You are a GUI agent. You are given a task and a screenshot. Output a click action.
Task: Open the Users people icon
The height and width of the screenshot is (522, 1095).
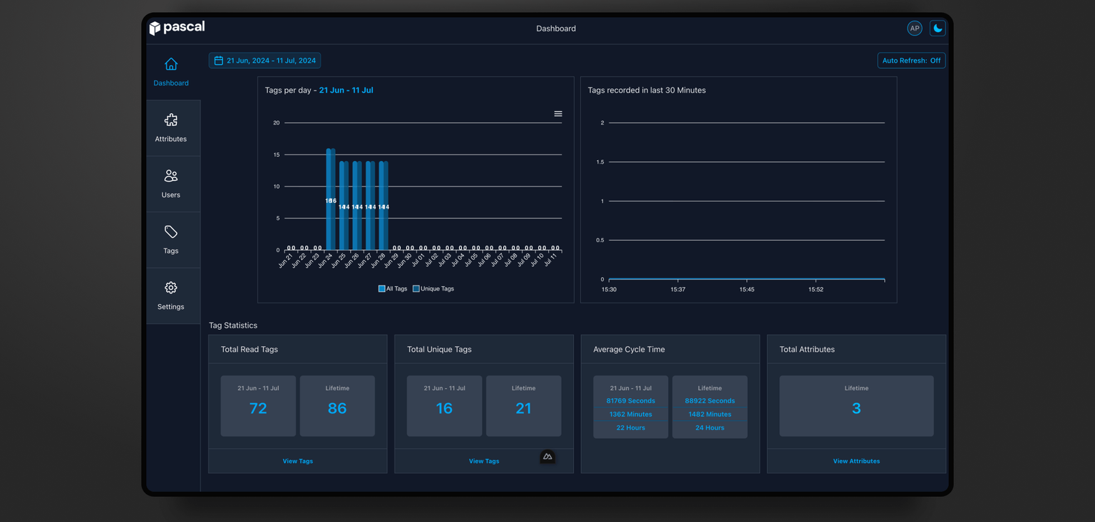(171, 176)
